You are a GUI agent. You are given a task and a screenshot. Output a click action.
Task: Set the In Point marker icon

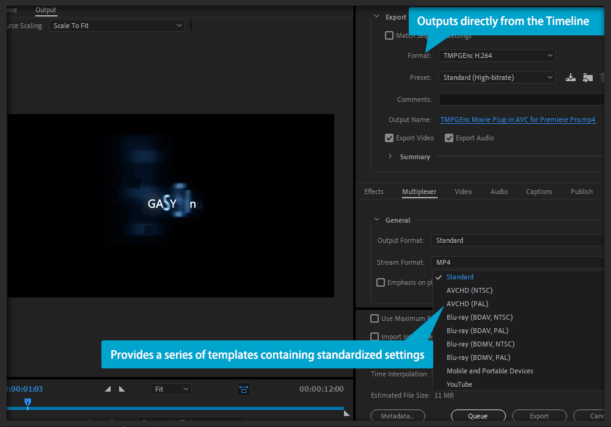point(108,389)
